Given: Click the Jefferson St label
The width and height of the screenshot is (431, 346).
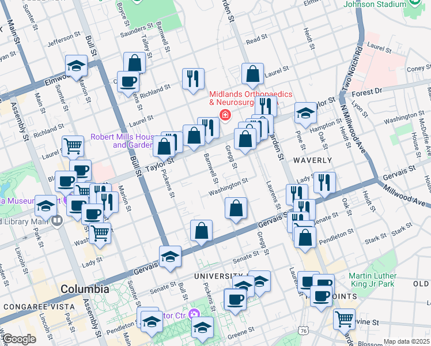Looking at the screenshot, I should click(x=64, y=39).
